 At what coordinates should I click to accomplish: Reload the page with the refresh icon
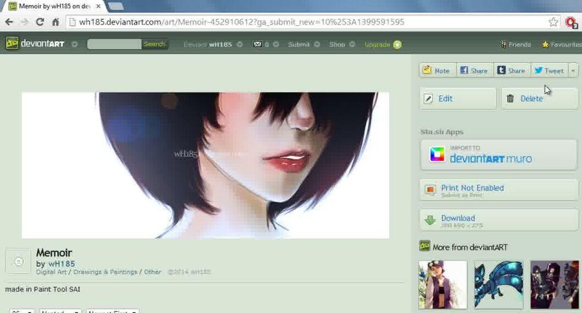(40, 22)
